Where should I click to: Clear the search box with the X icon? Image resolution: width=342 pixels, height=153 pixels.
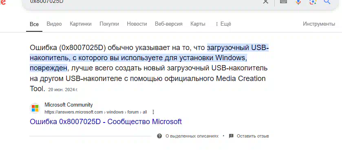265,2
